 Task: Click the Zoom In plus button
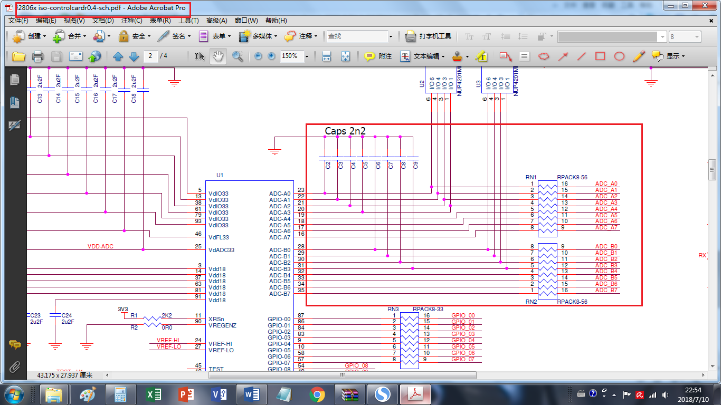[x=271, y=56]
